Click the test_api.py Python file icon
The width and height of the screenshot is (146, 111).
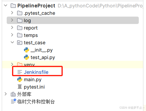coord(26,57)
